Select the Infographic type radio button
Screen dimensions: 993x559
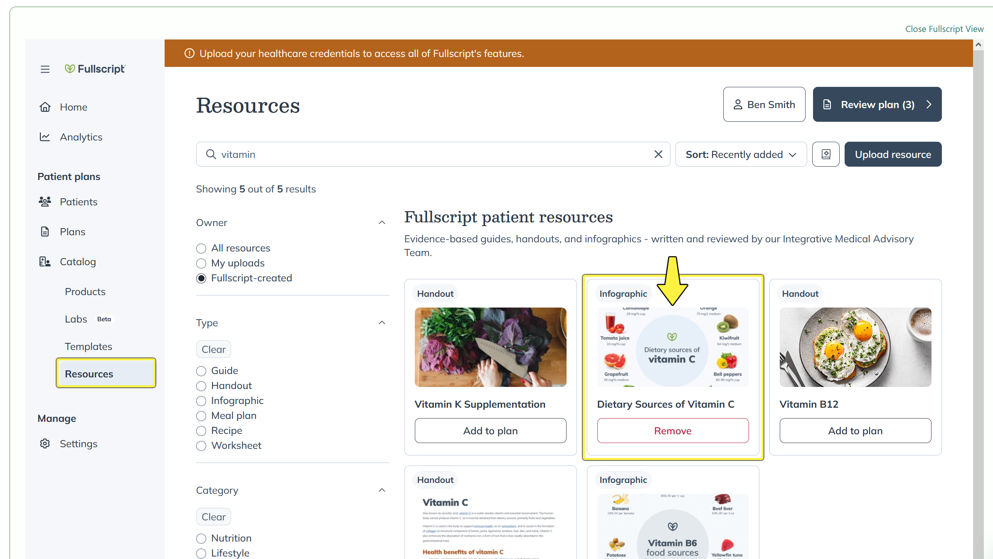[x=201, y=401]
